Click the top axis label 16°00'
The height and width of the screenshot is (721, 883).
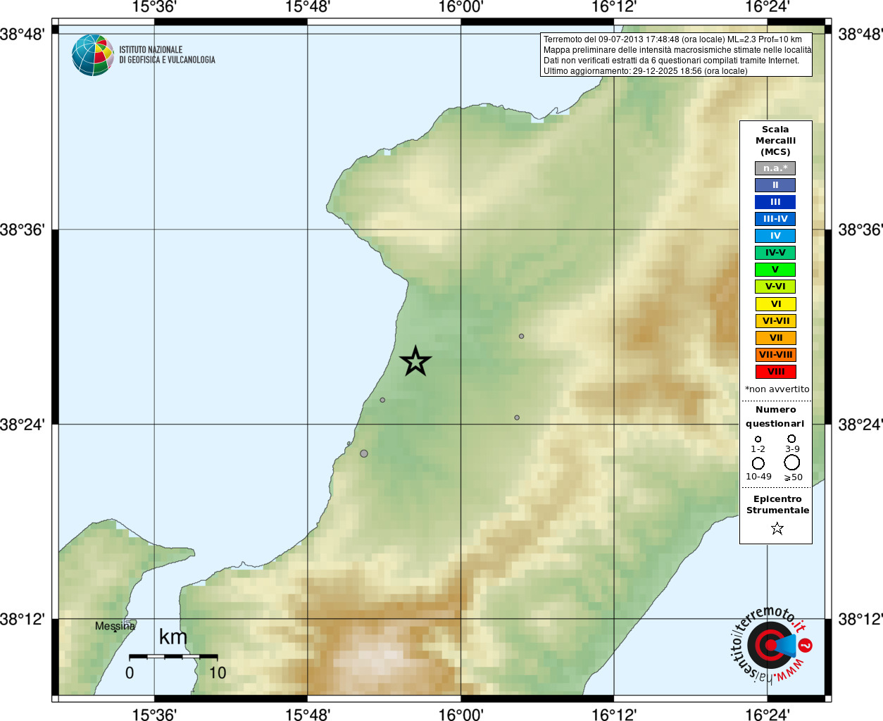click(x=461, y=8)
